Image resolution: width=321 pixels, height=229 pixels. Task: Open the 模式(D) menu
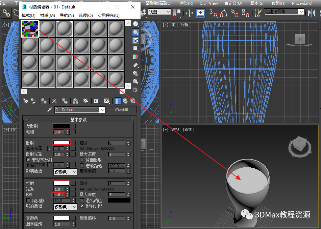coord(28,15)
